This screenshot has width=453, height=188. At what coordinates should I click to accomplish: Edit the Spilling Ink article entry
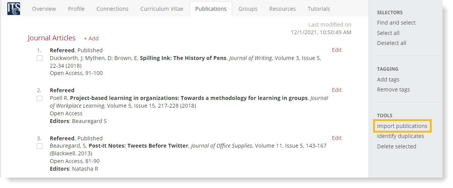tap(337, 50)
